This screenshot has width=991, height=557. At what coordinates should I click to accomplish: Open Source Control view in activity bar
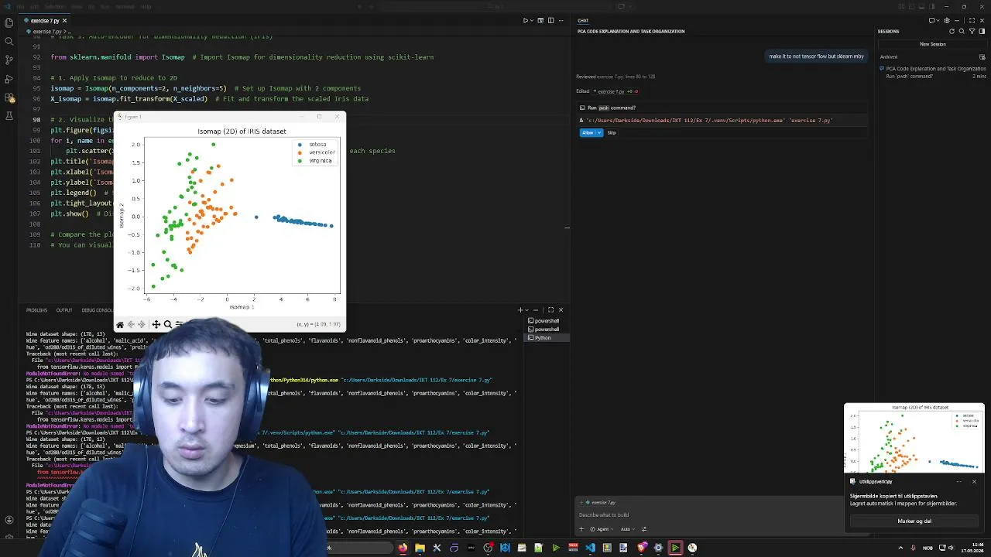coord(9,60)
